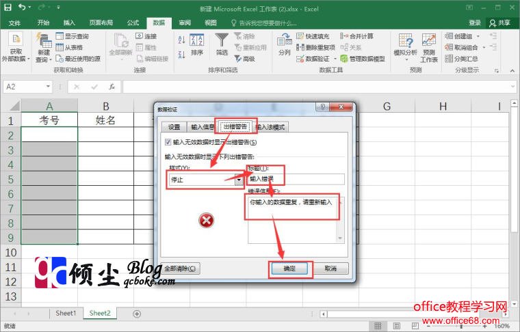Save the workbook with the floppy disk icon
520x332 pixels.
(8, 8)
